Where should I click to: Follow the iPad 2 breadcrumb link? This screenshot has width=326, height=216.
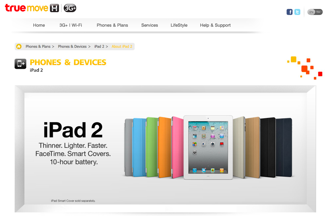click(x=99, y=46)
